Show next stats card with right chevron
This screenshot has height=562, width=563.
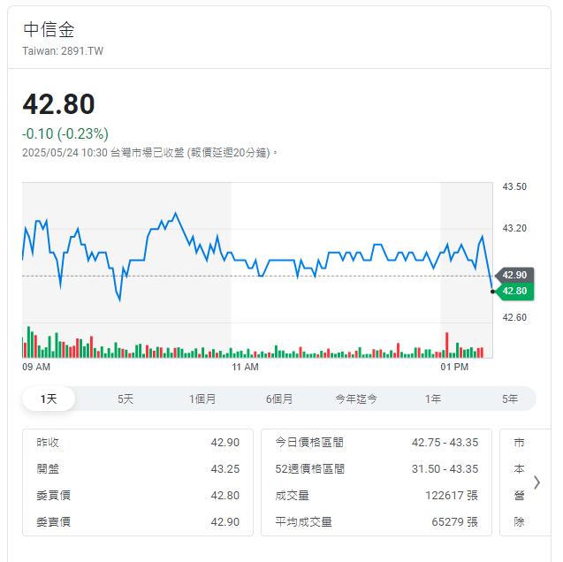[x=536, y=482]
